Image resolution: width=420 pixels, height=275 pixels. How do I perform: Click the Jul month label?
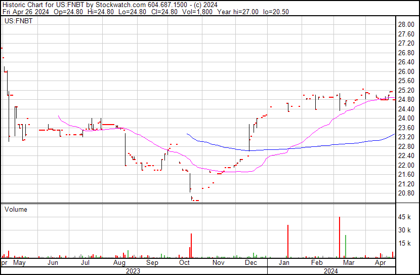(x=85, y=263)
